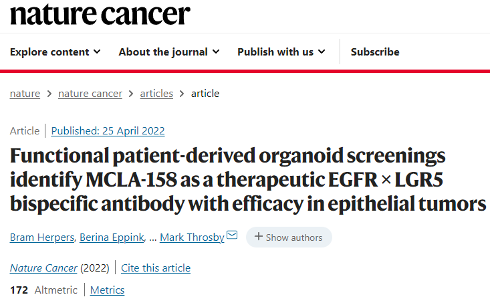Click chevron arrow next to Explore content
490x301 pixels.
coord(97,52)
